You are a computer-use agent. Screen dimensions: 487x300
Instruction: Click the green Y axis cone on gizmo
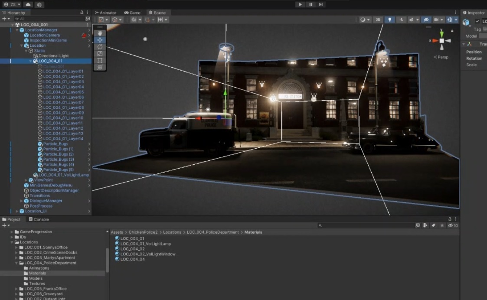(x=441, y=34)
